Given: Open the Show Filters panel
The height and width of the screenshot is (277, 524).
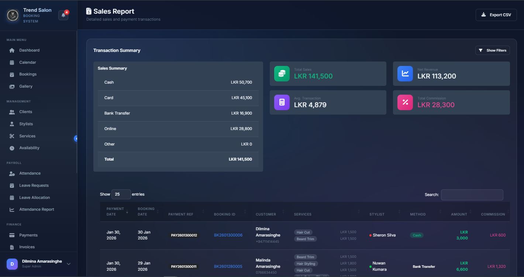Looking at the screenshot, I should click(x=493, y=50).
